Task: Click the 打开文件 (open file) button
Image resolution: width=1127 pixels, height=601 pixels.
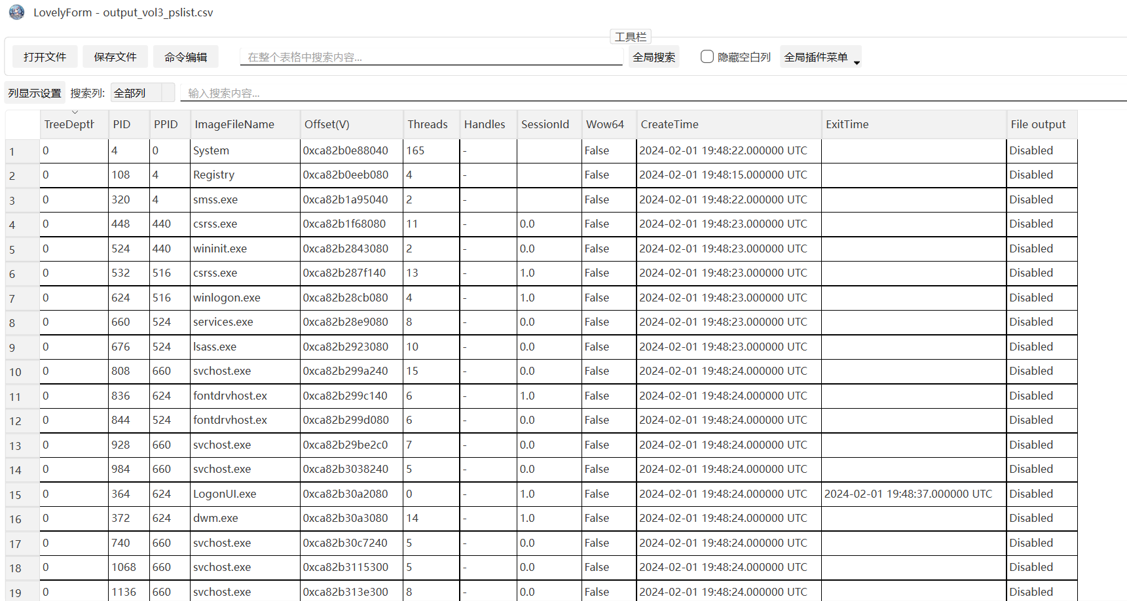Action: (x=45, y=57)
